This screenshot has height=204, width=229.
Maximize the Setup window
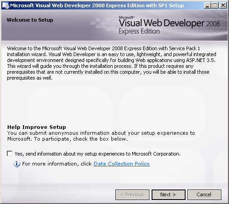pos(215,5)
